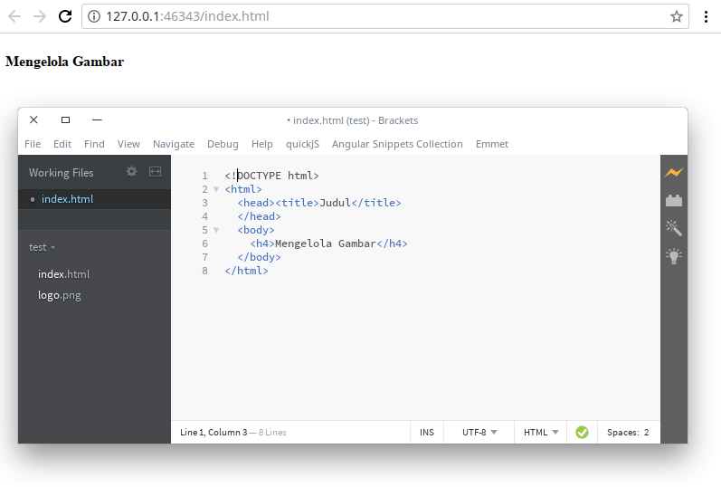Click the browser address bar URL
The image size is (721, 487).
pos(187,16)
